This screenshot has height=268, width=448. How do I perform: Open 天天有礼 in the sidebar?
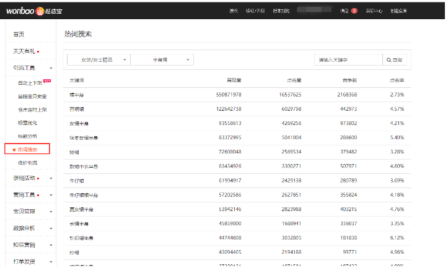pyautogui.click(x=24, y=51)
